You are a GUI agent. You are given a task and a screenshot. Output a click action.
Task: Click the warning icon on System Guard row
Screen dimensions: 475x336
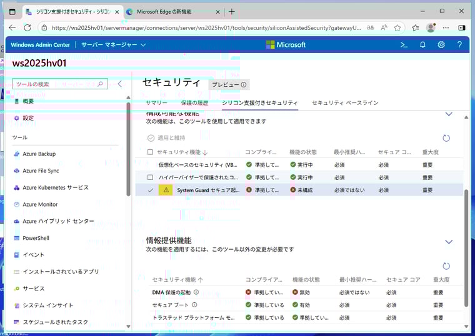pyautogui.click(x=166, y=190)
